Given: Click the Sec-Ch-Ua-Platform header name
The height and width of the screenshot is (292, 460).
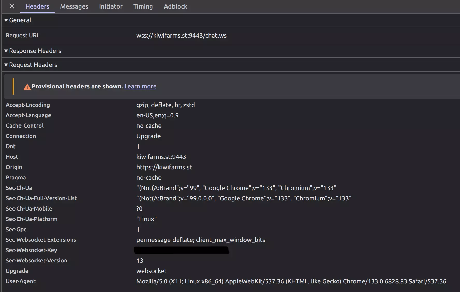Looking at the screenshot, I should [32, 219].
